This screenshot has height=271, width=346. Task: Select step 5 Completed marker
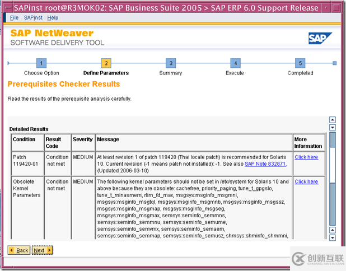coord(300,63)
